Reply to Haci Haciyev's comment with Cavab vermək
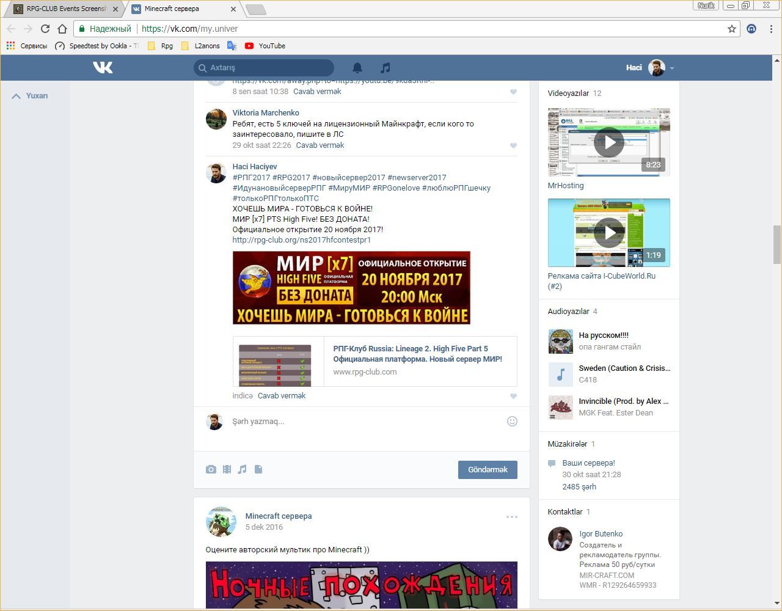 pos(282,396)
